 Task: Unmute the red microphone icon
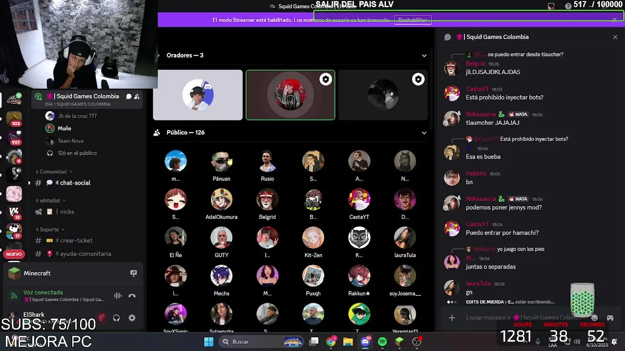pyautogui.click(x=102, y=318)
